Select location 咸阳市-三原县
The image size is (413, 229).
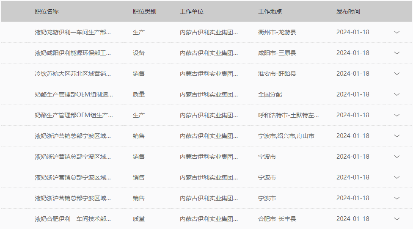(x=277, y=53)
